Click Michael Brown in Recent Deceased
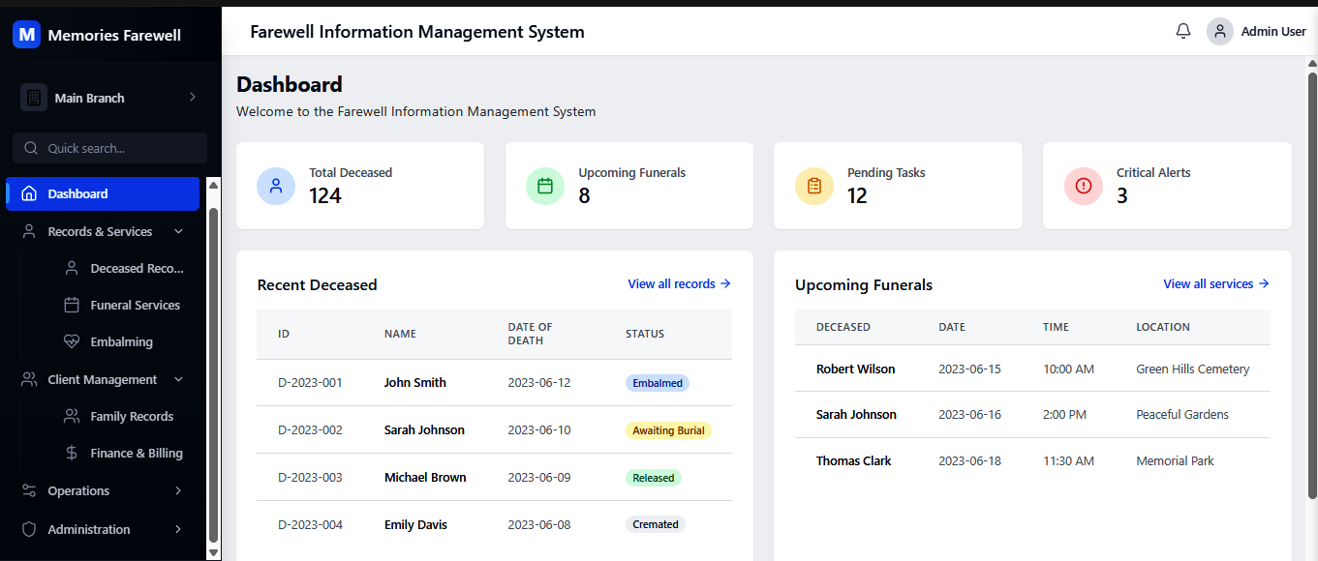The height and width of the screenshot is (561, 1318). [425, 477]
